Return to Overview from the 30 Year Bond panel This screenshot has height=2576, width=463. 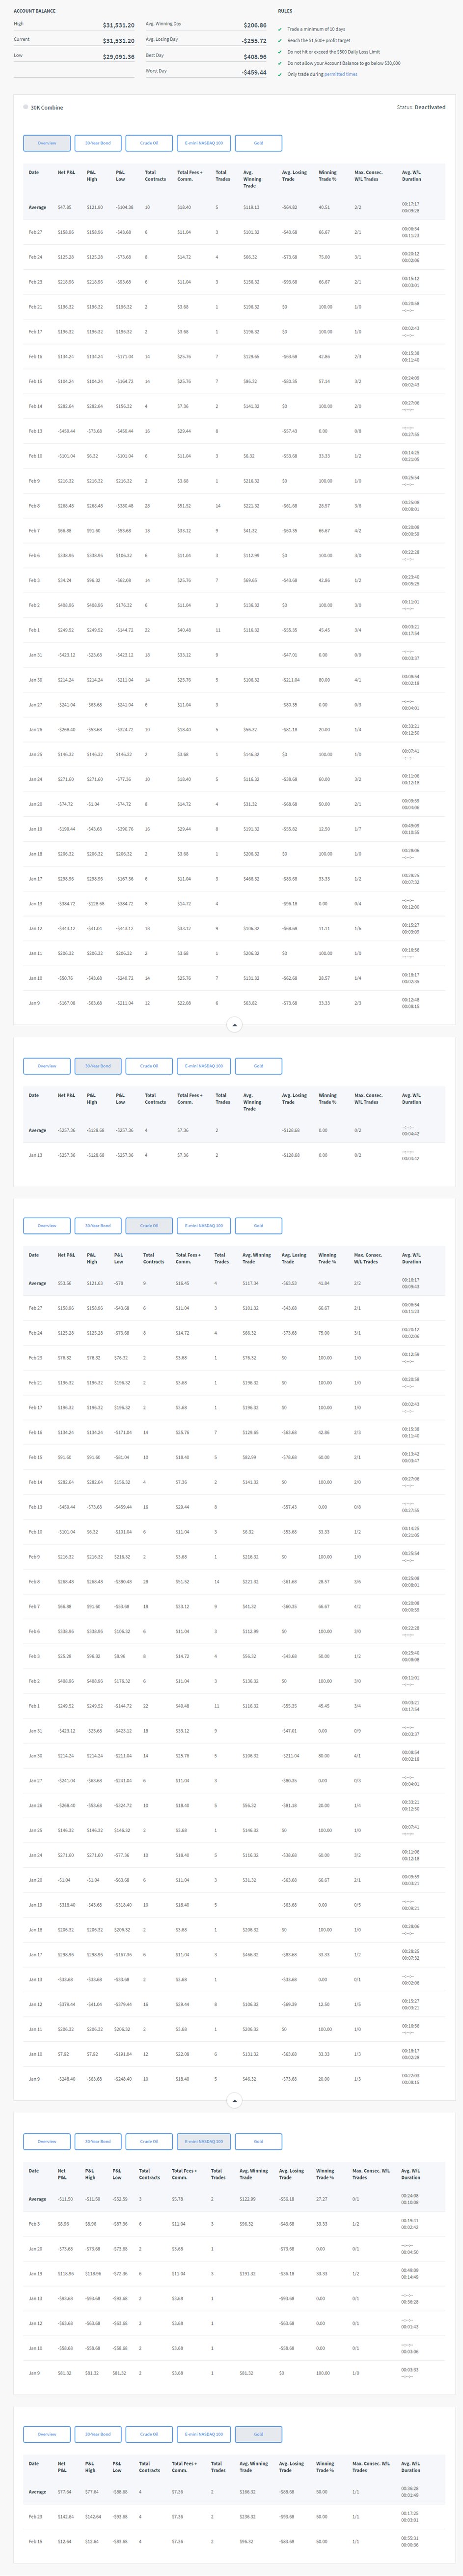(x=47, y=1066)
